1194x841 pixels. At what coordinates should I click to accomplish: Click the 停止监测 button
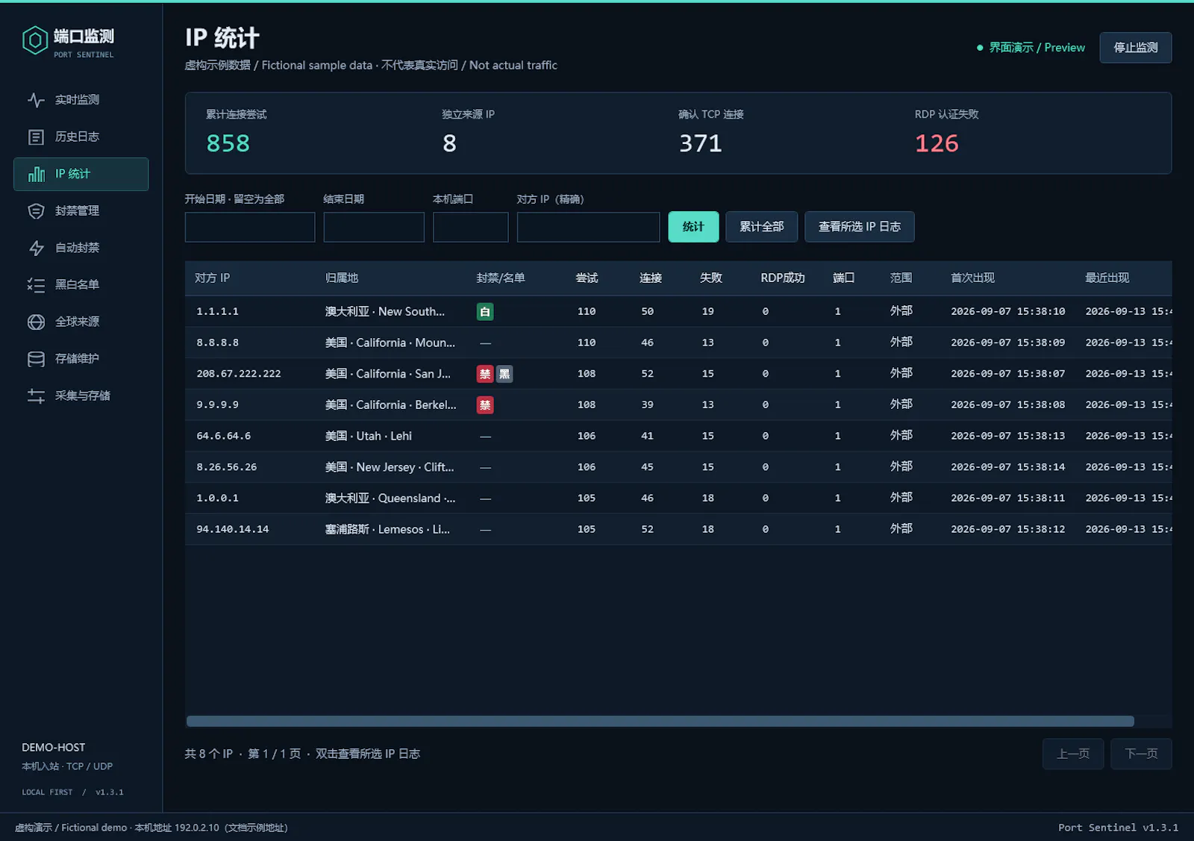pyautogui.click(x=1136, y=48)
